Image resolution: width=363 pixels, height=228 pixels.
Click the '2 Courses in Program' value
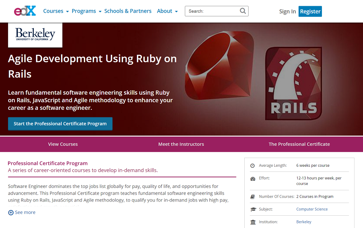coord(315,196)
